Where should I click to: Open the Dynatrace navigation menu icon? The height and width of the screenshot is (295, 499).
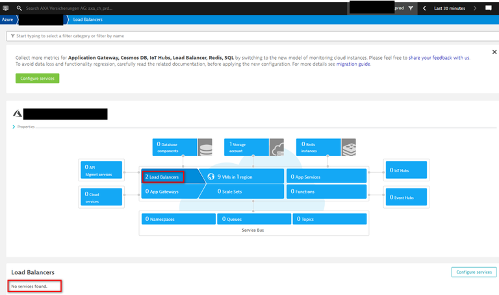click(6, 8)
